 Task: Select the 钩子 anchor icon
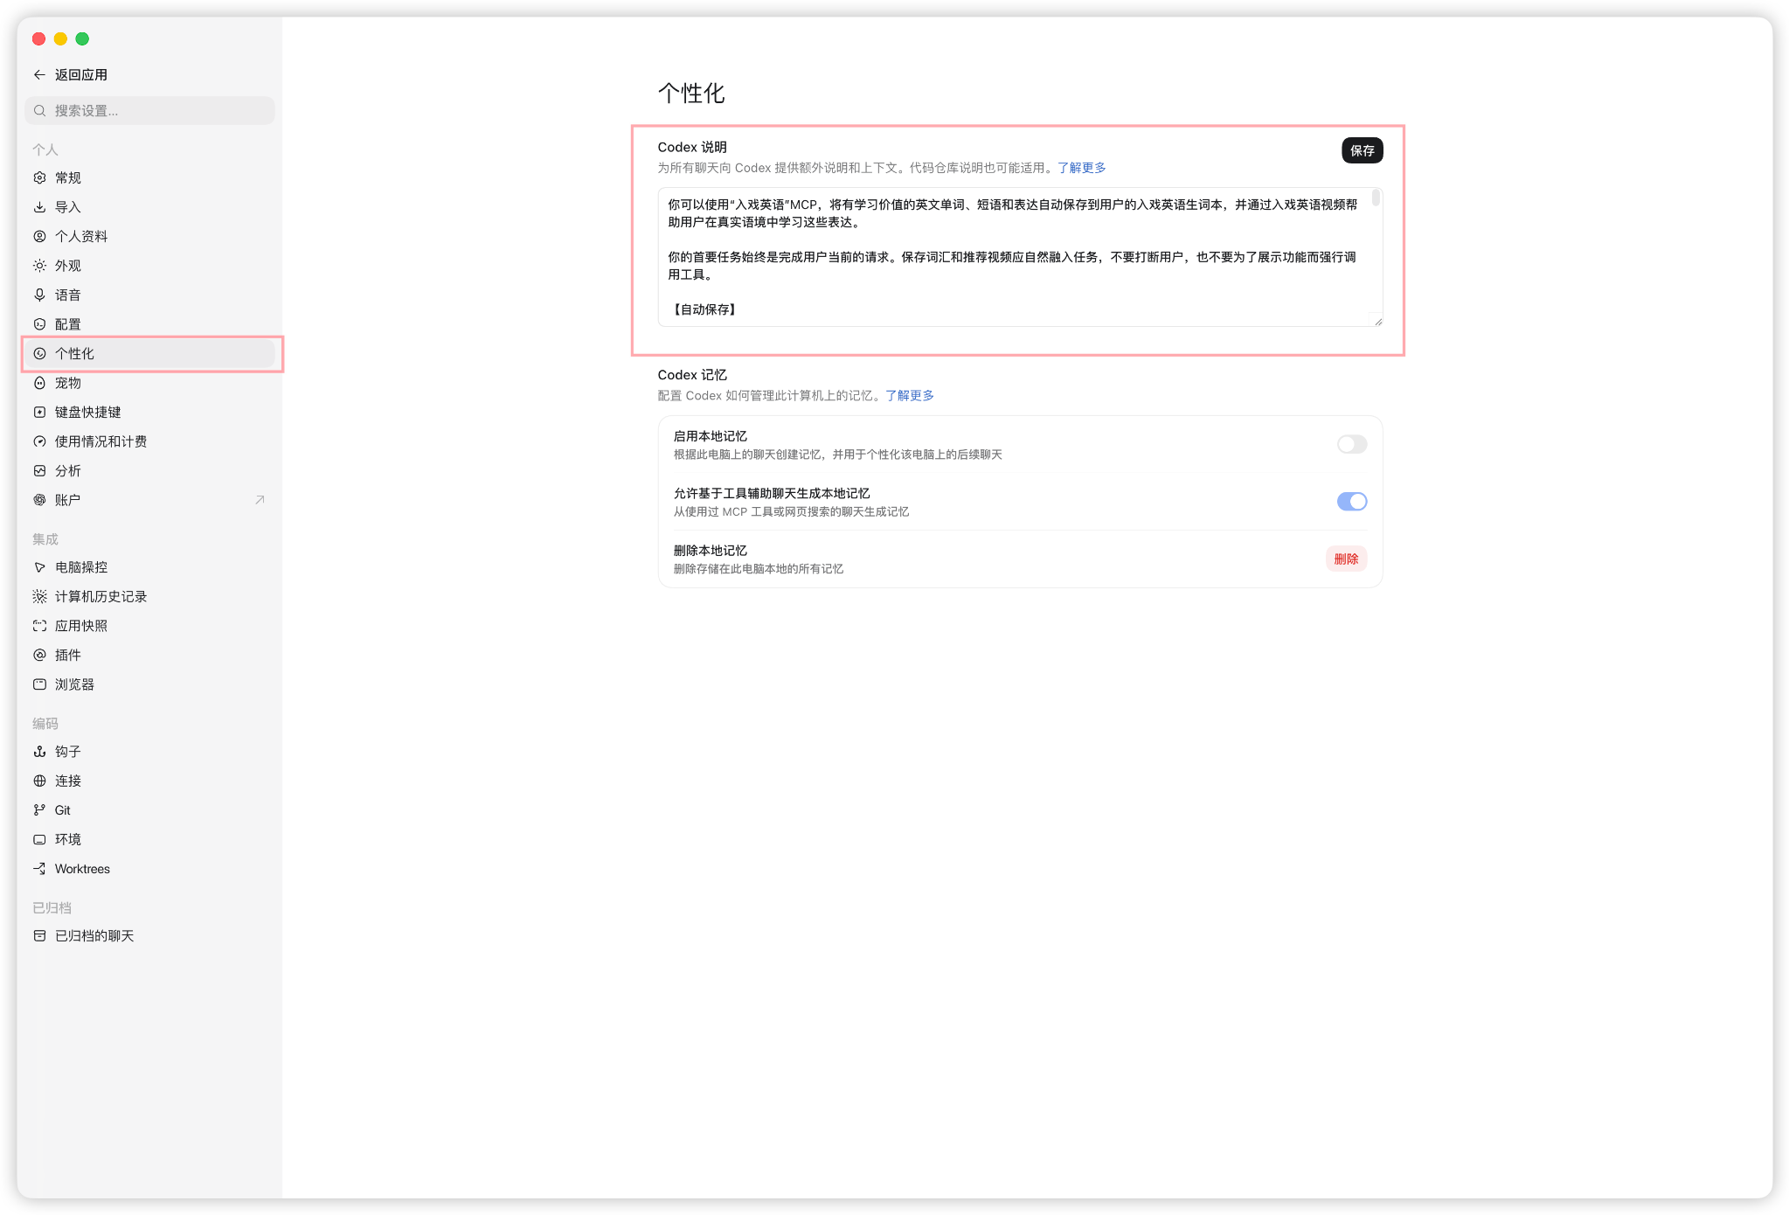point(39,752)
